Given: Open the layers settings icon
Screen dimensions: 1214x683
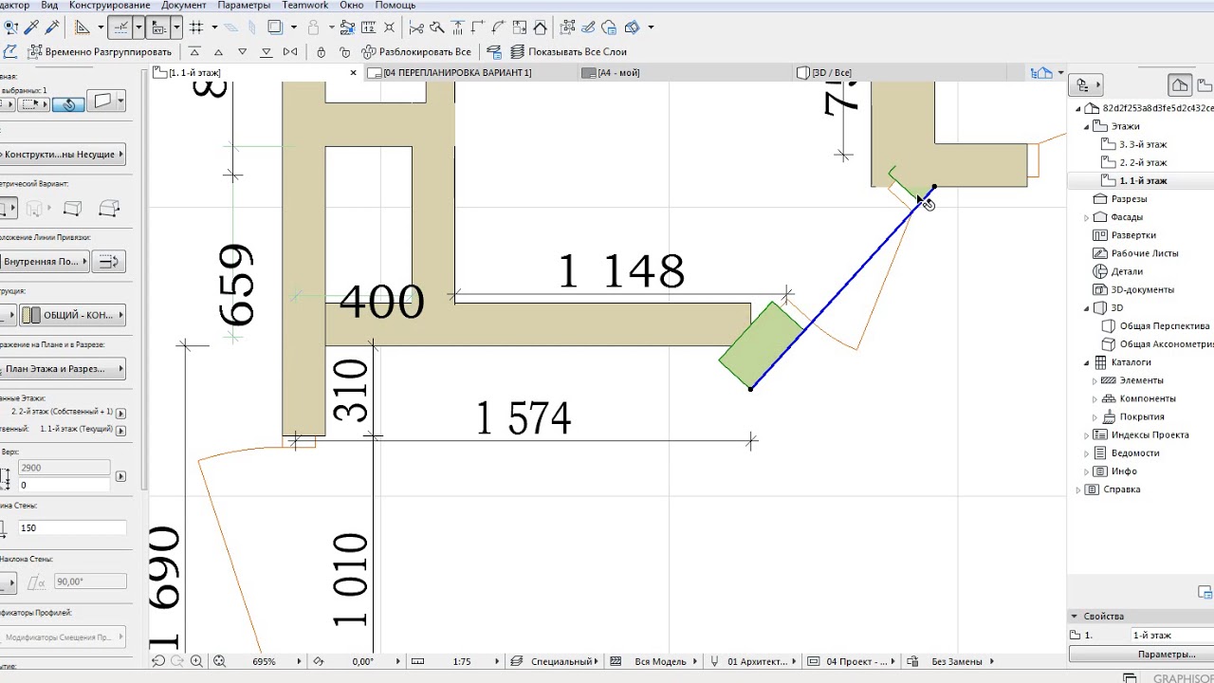Looking at the screenshot, I should click(495, 52).
